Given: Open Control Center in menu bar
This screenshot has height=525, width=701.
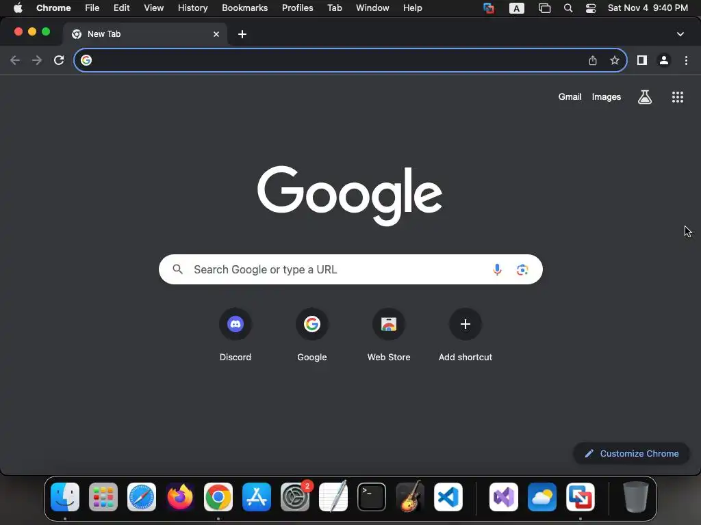Looking at the screenshot, I should (x=591, y=8).
